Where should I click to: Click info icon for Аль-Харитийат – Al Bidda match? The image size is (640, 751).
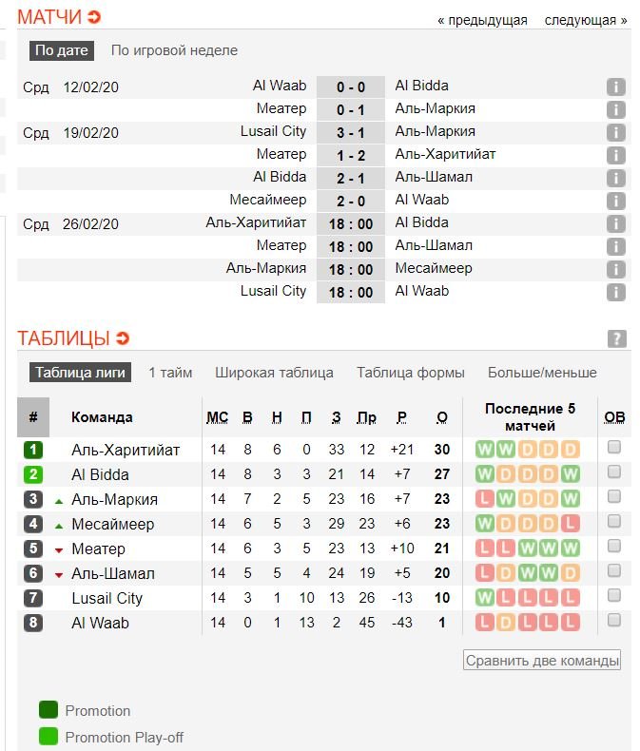tap(616, 224)
